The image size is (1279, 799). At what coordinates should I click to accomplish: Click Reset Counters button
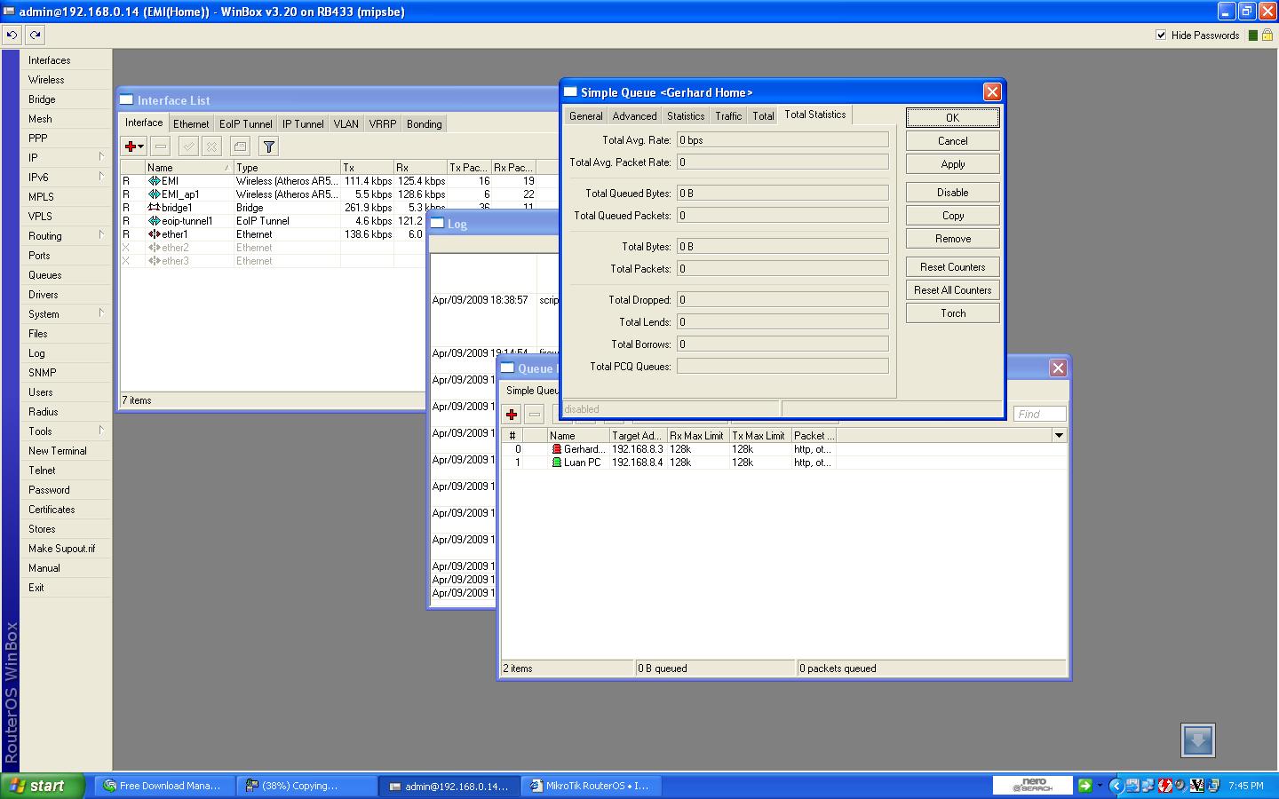click(953, 267)
